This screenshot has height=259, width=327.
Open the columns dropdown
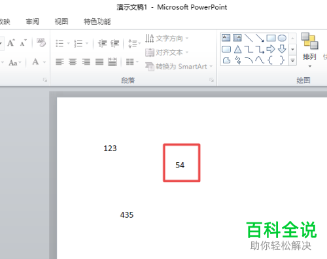pos(132,62)
